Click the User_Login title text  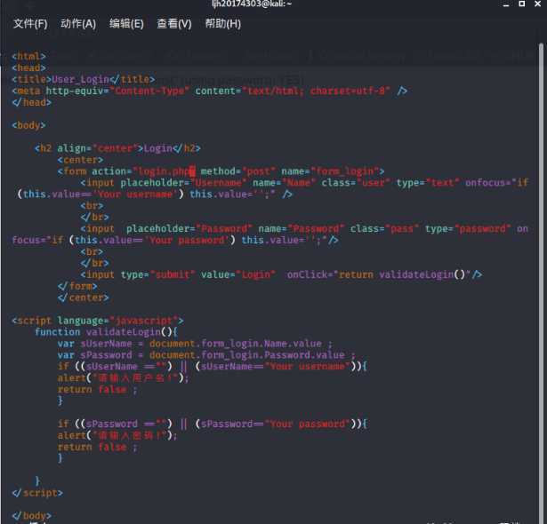(x=81, y=79)
